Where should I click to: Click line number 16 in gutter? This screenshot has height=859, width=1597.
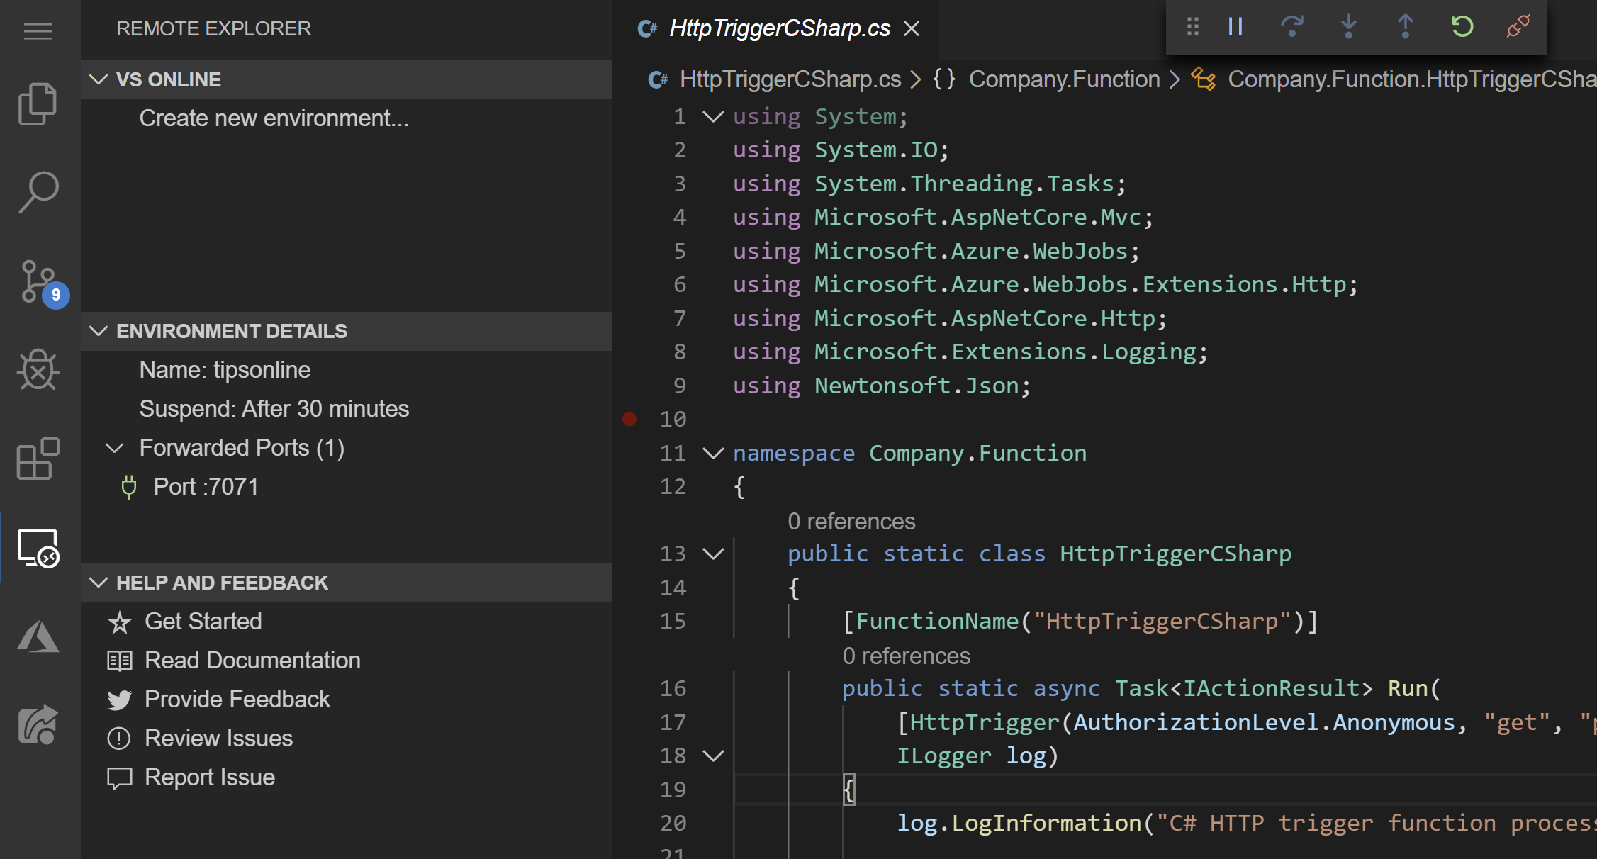point(673,688)
